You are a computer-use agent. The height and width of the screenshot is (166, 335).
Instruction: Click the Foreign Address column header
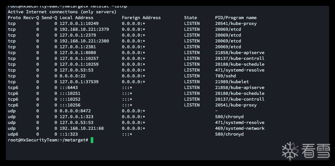[141, 17]
